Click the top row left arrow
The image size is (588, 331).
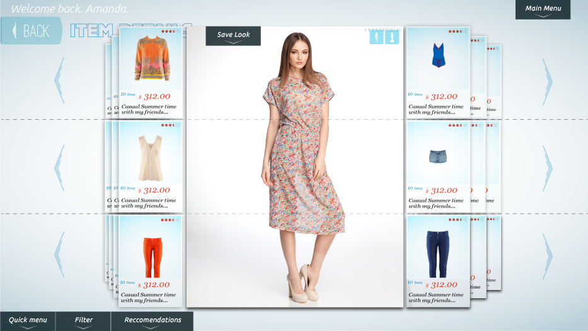tap(59, 80)
